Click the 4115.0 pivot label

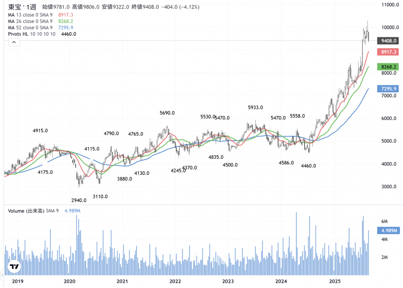tap(92, 149)
